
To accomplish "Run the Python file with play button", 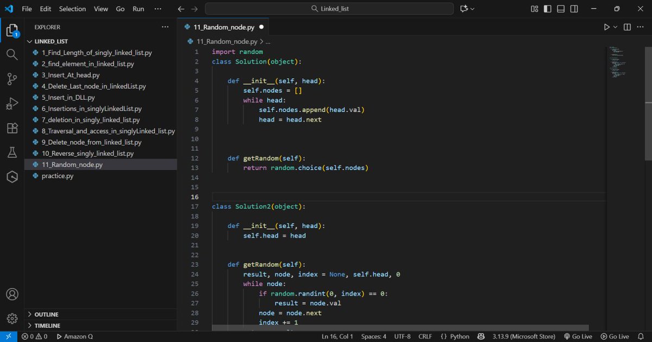I will point(607,27).
